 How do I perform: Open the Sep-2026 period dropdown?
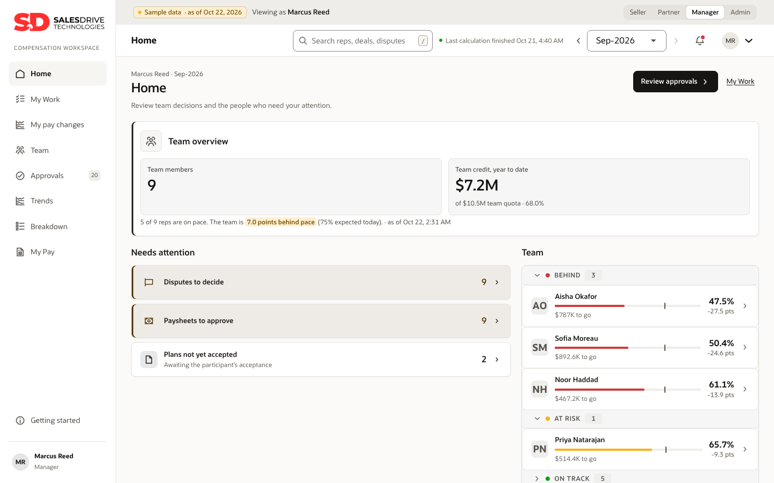[x=627, y=41]
